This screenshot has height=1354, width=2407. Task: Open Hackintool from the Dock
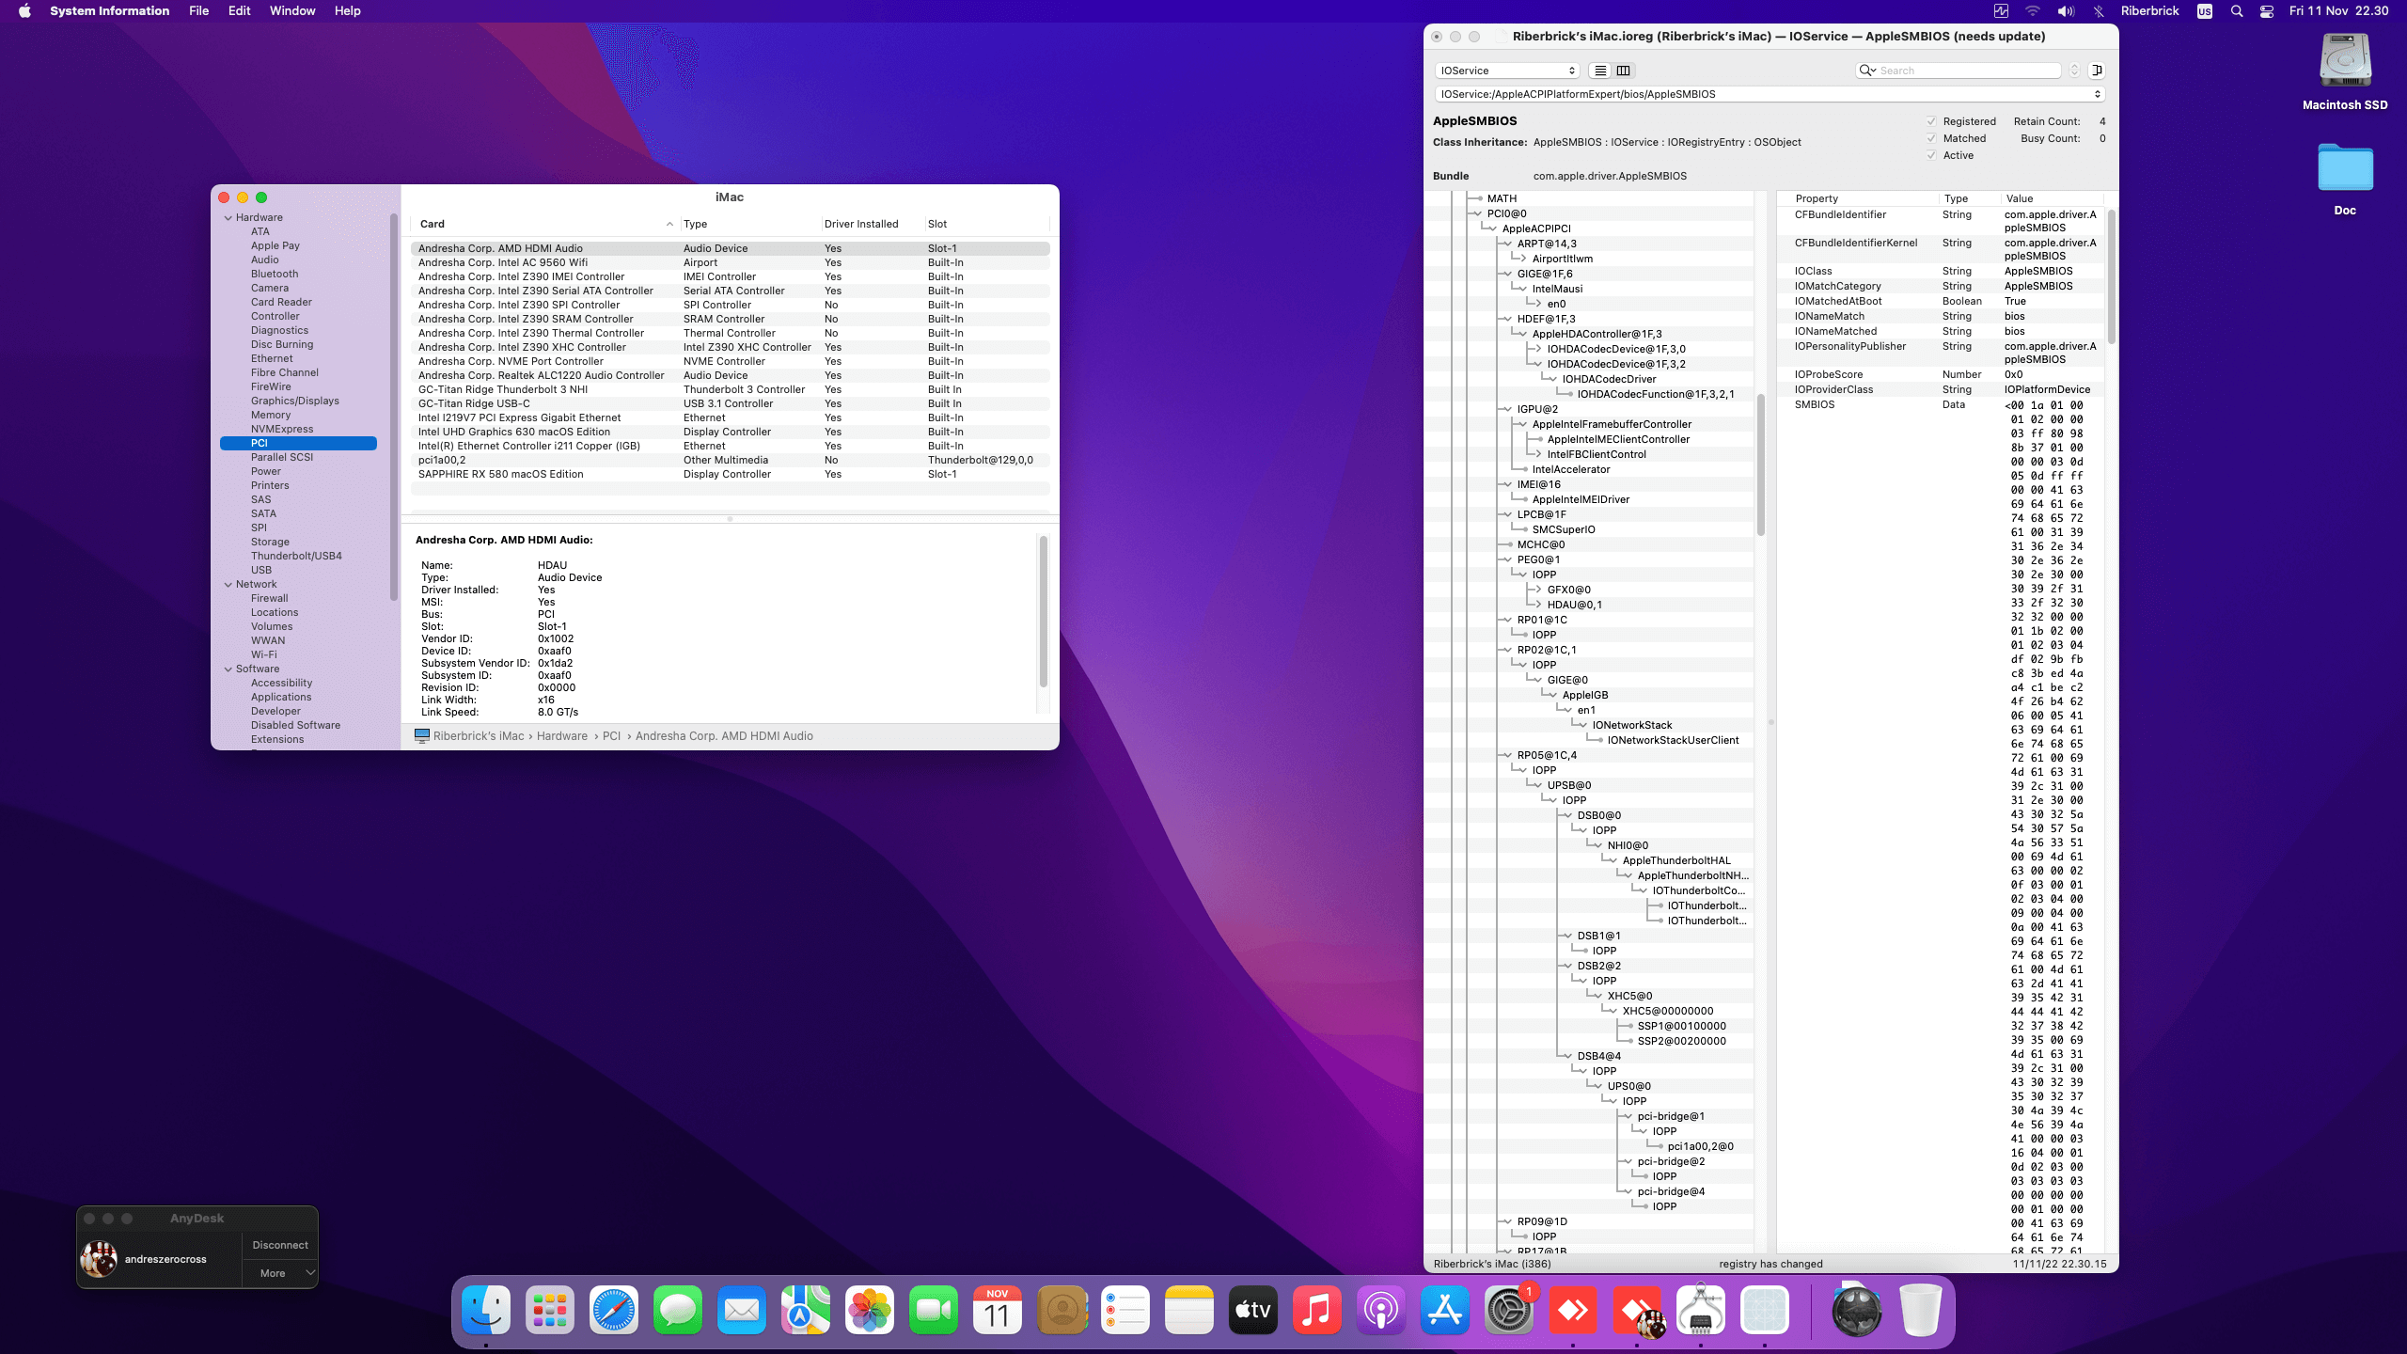coord(1702,1309)
